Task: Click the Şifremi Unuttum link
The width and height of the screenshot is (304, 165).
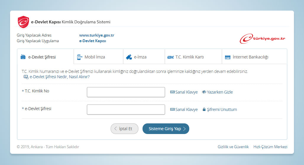Action: click(x=222, y=110)
